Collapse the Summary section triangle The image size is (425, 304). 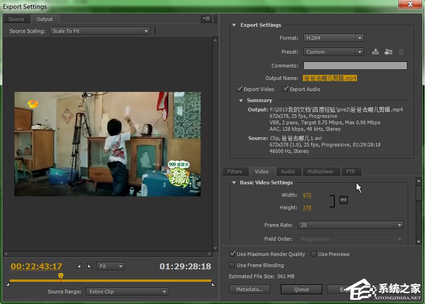(x=241, y=100)
